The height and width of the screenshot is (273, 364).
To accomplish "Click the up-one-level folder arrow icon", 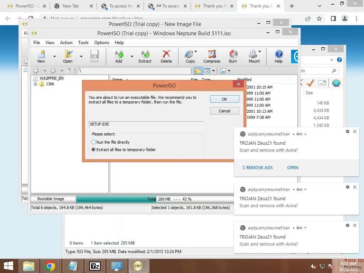I will point(69,71).
